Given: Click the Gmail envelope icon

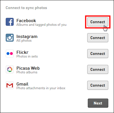Looking at the screenshot, I should [10, 85].
